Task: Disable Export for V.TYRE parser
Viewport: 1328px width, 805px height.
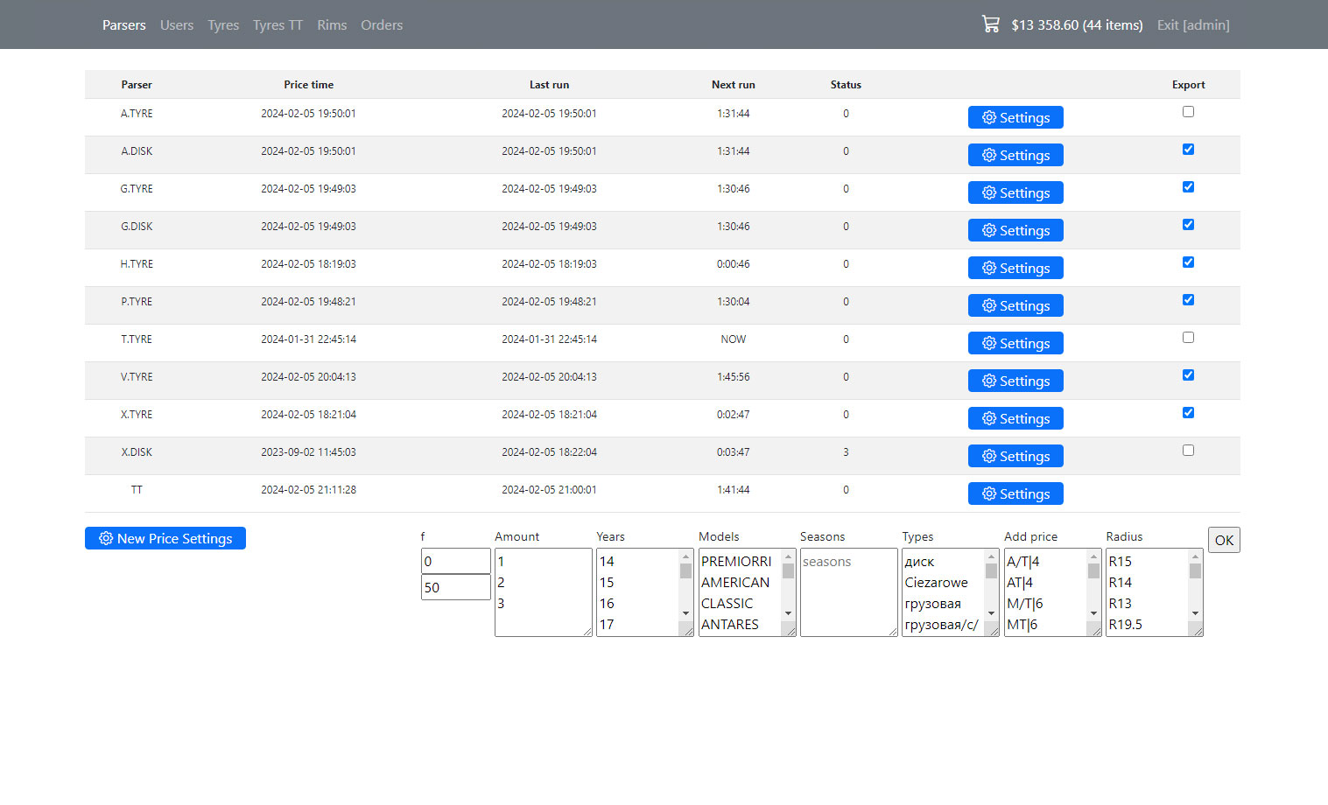Action: pos(1188,374)
